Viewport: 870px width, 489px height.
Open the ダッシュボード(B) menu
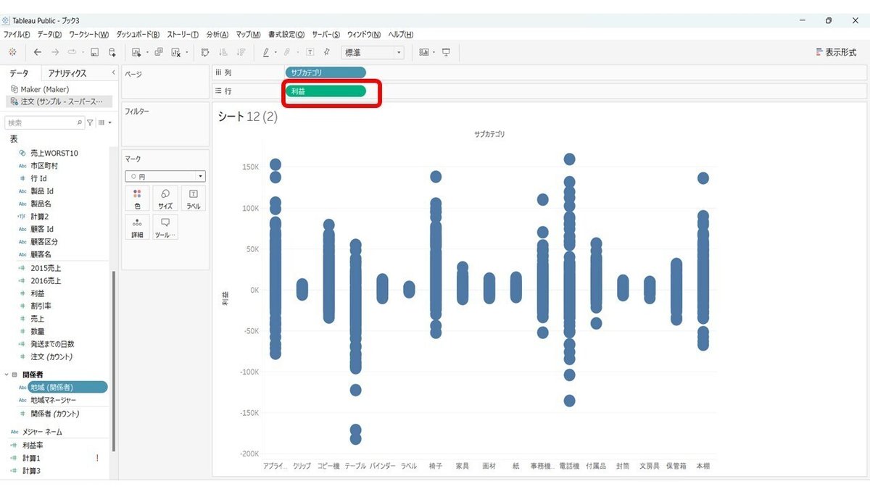click(138, 35)
